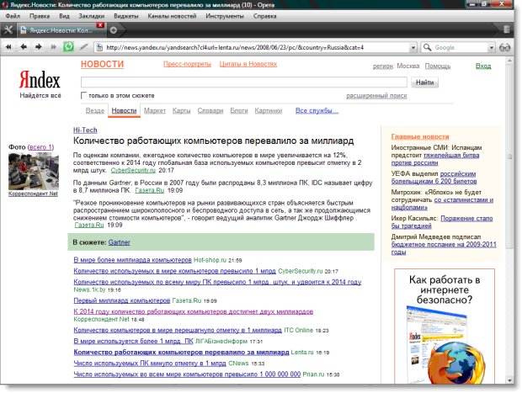Viewport: 522px width, 393px height.
Task: Open the 'Первый миллиард компьютеров' headline
Action: 121,300
